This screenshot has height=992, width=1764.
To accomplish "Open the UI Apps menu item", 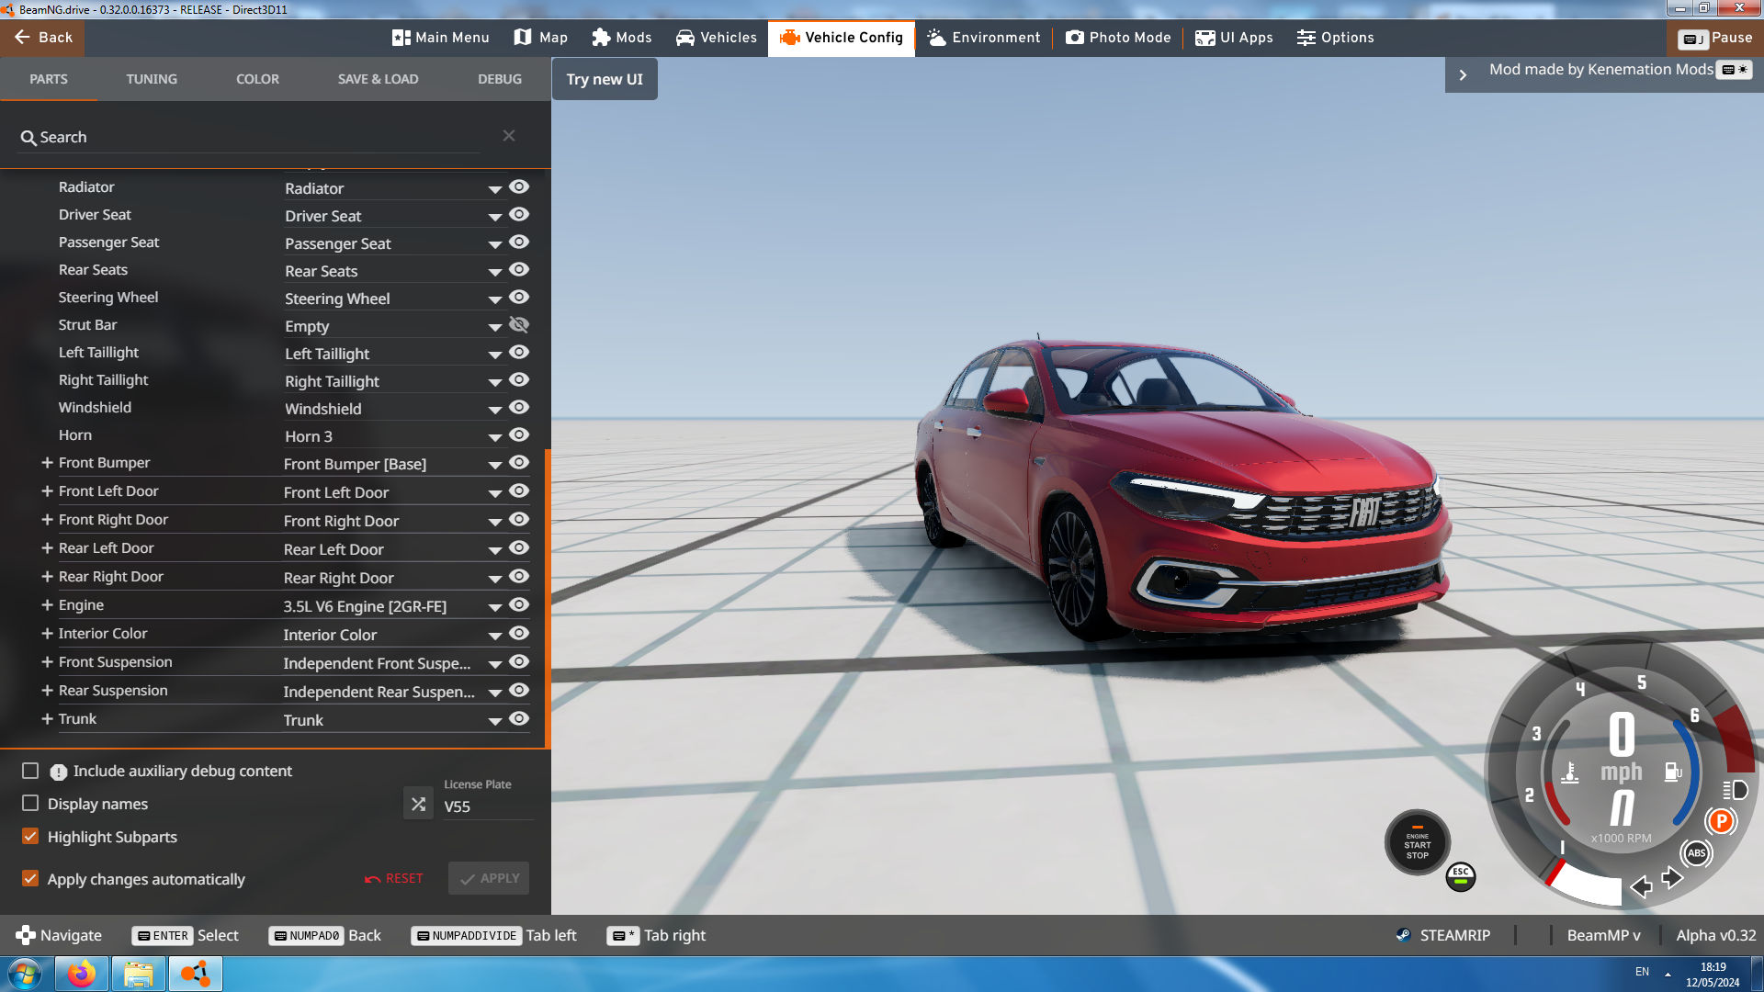I will [x=1234, y=38].
